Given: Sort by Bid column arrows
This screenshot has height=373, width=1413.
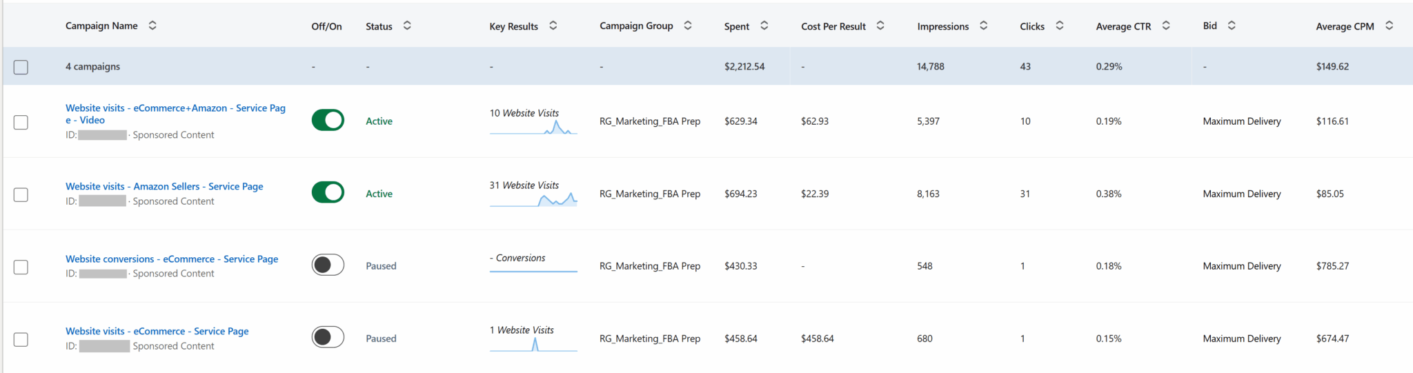Looking at the screenshot, I should pos(1232,26).
